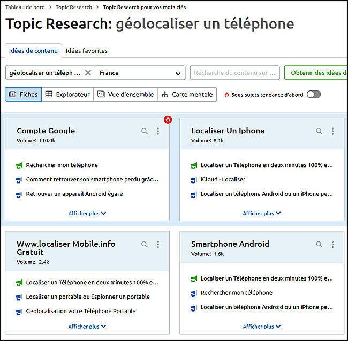
Task: Click the Compte Google card title
Action: coord(46,131)
